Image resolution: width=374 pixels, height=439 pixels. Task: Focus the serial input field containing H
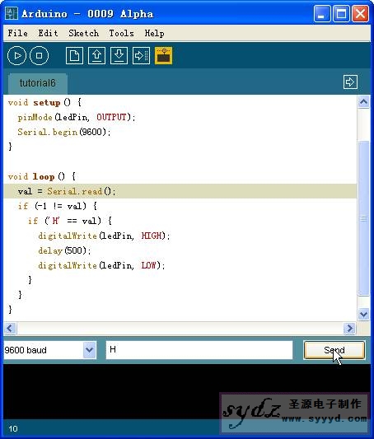click(x=199, y=350)
